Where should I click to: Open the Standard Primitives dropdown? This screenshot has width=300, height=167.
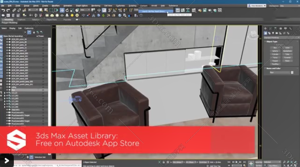click(x=281, y=38)
